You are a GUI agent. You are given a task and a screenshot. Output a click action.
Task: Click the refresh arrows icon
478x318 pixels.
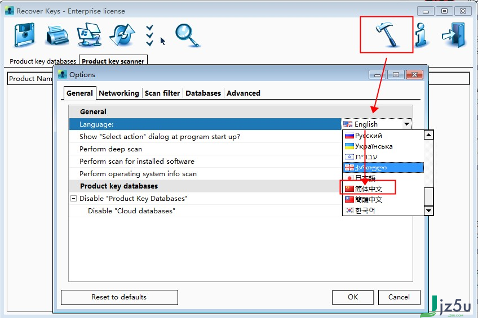point(122,35)
